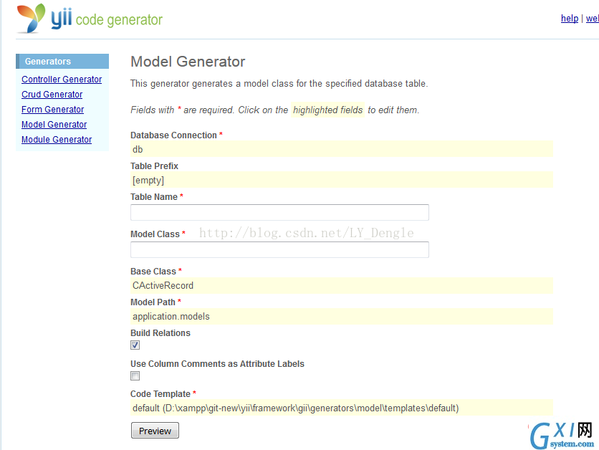Click the 'highlighted fields' hint text
599x450 pixels.
327,110
